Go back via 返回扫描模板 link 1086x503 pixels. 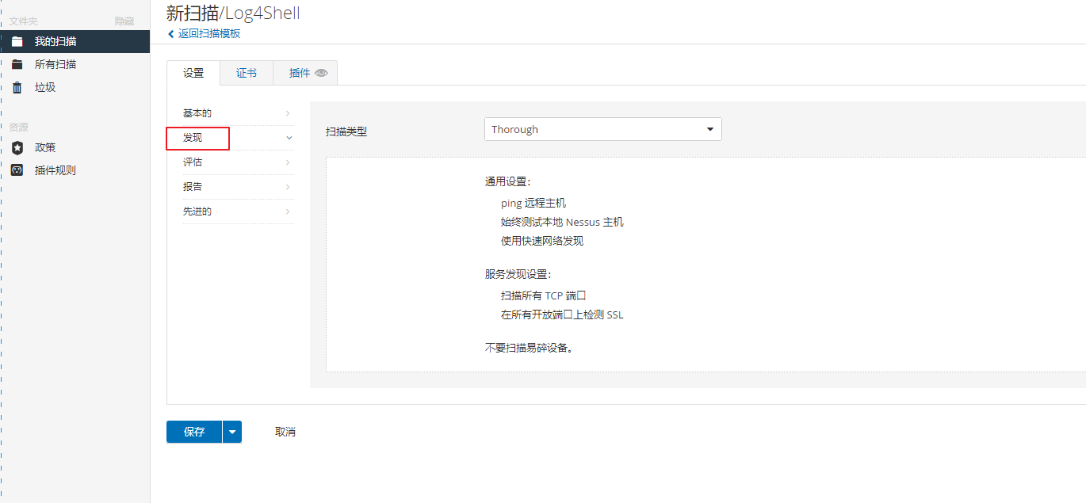(x=209, y=34)
